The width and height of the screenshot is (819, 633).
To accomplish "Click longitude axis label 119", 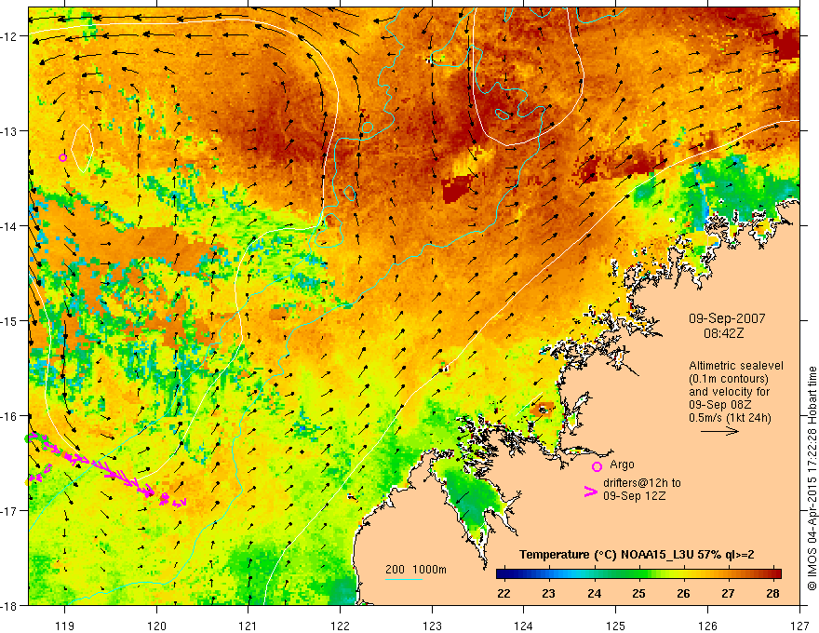I will point(65,626).
